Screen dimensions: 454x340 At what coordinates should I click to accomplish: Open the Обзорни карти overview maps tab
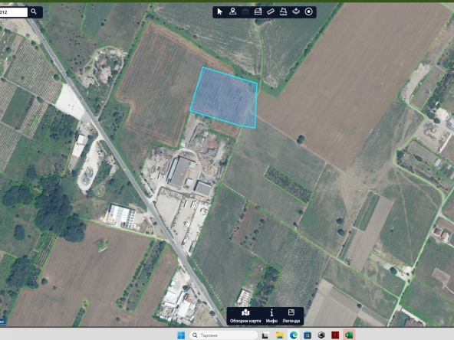(245, 316)
